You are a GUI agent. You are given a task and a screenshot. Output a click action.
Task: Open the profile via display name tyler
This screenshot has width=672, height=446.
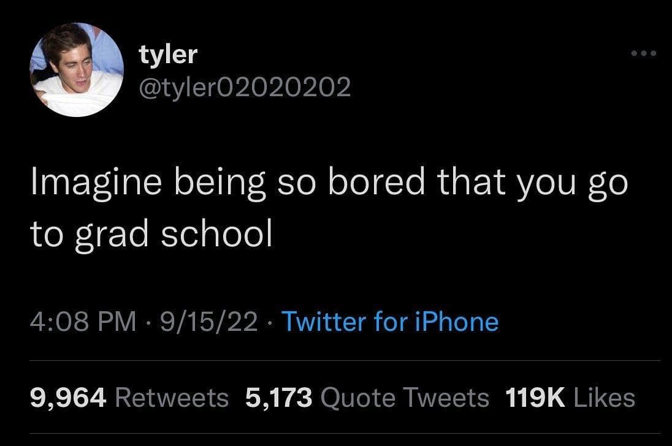point(168,55)
